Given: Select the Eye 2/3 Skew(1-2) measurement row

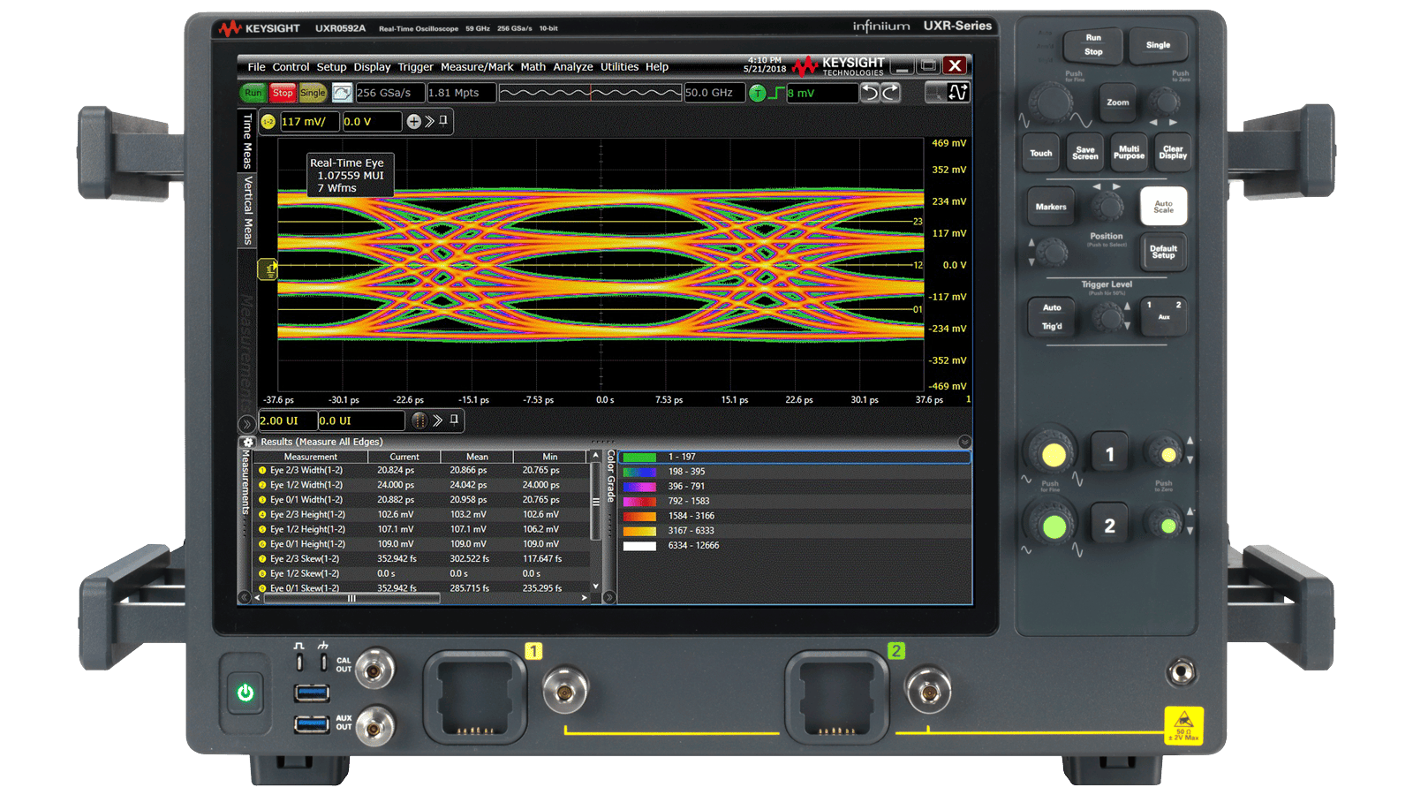Looking at the screenshot, I should pos(422,558).
